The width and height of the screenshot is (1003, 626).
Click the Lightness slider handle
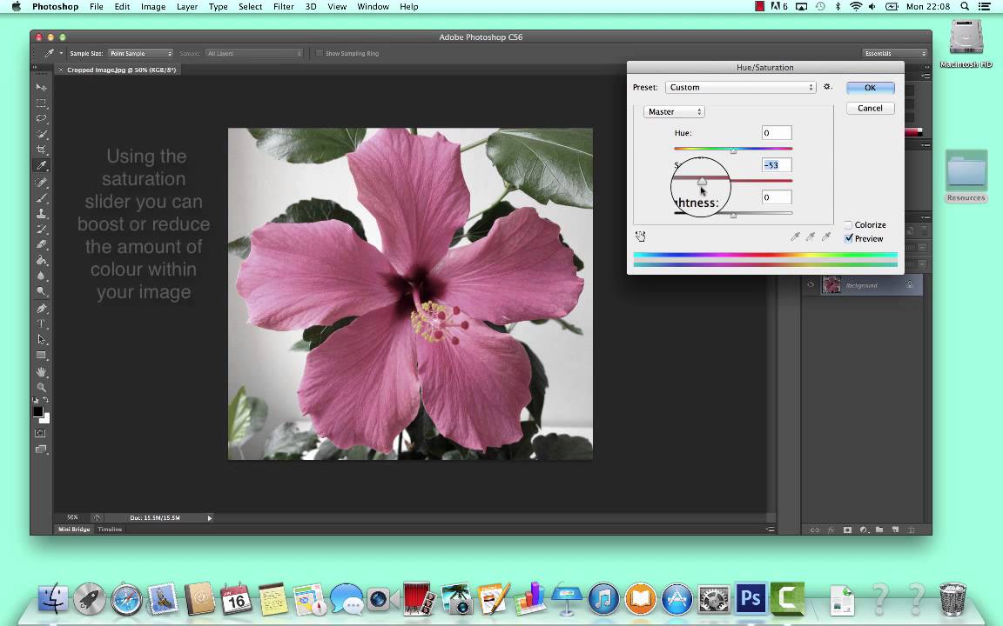coord(733,216)
